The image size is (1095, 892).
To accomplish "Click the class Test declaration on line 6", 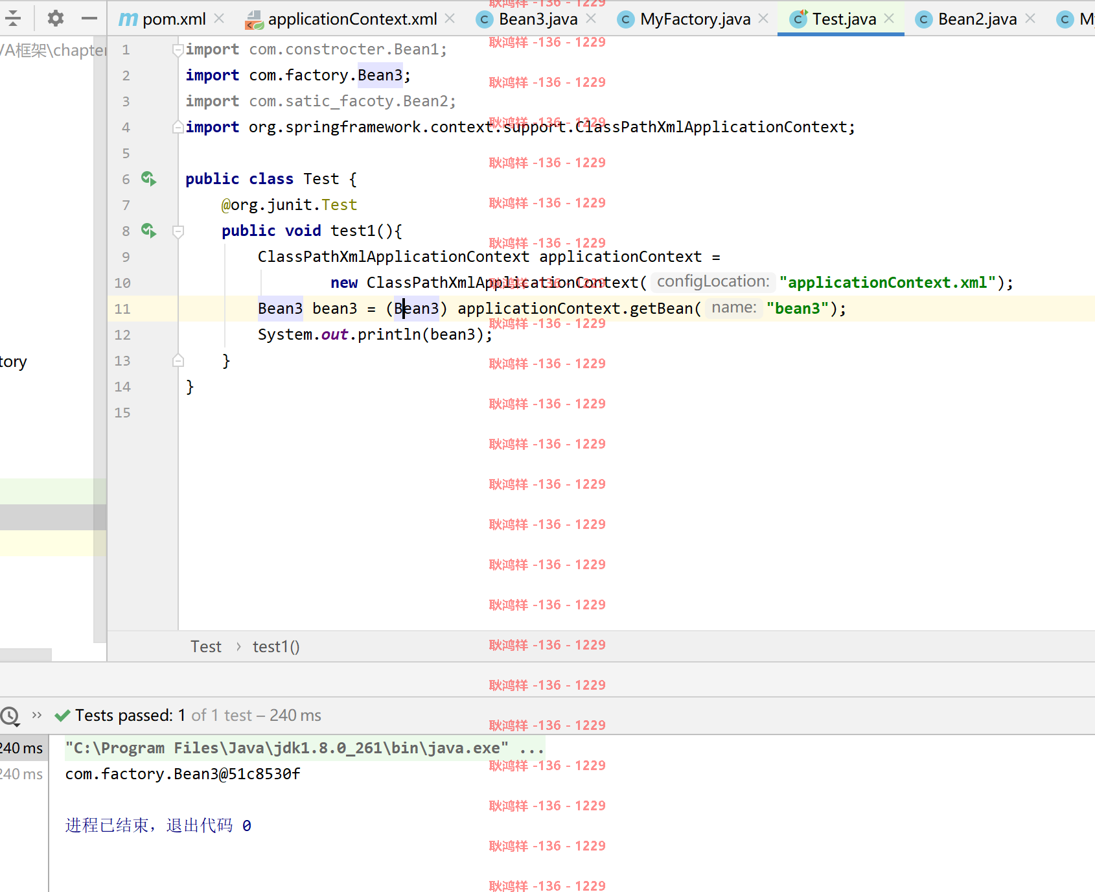I will (x=271, y=179).
